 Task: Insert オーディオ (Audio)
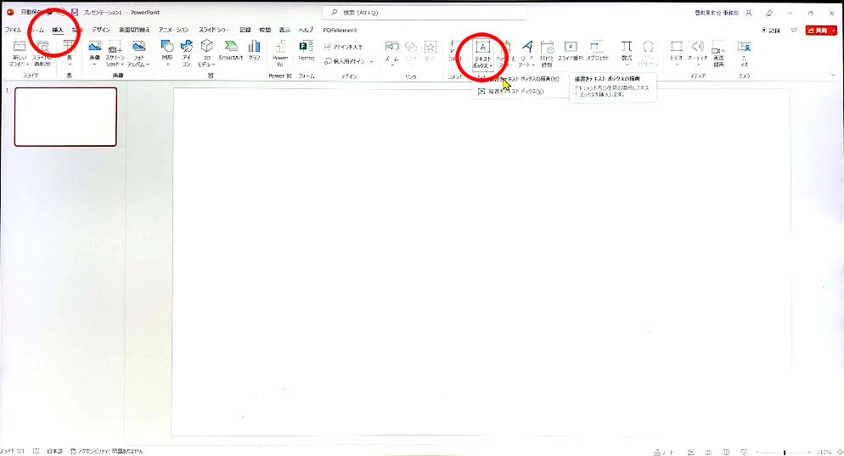[x=698, y=53]
